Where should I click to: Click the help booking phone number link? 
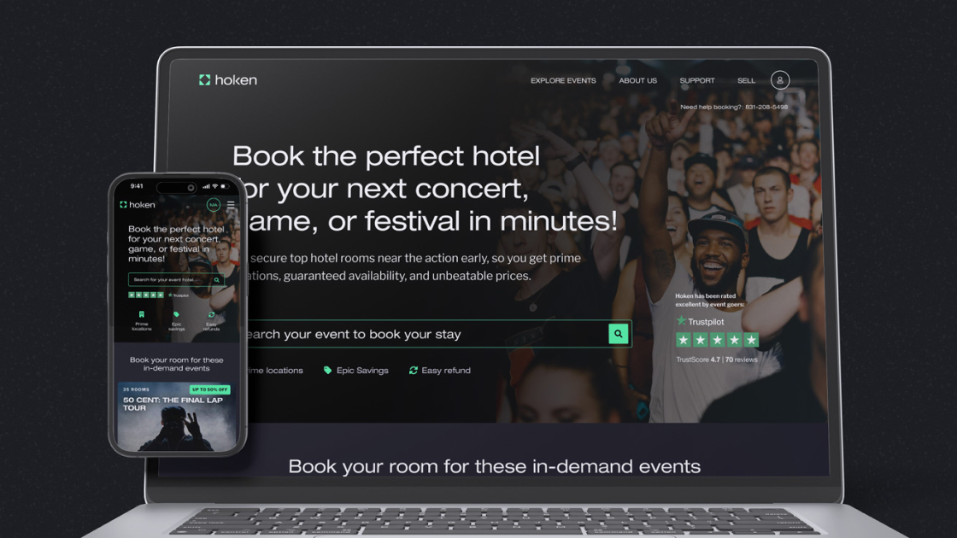(x=766, y=107)
